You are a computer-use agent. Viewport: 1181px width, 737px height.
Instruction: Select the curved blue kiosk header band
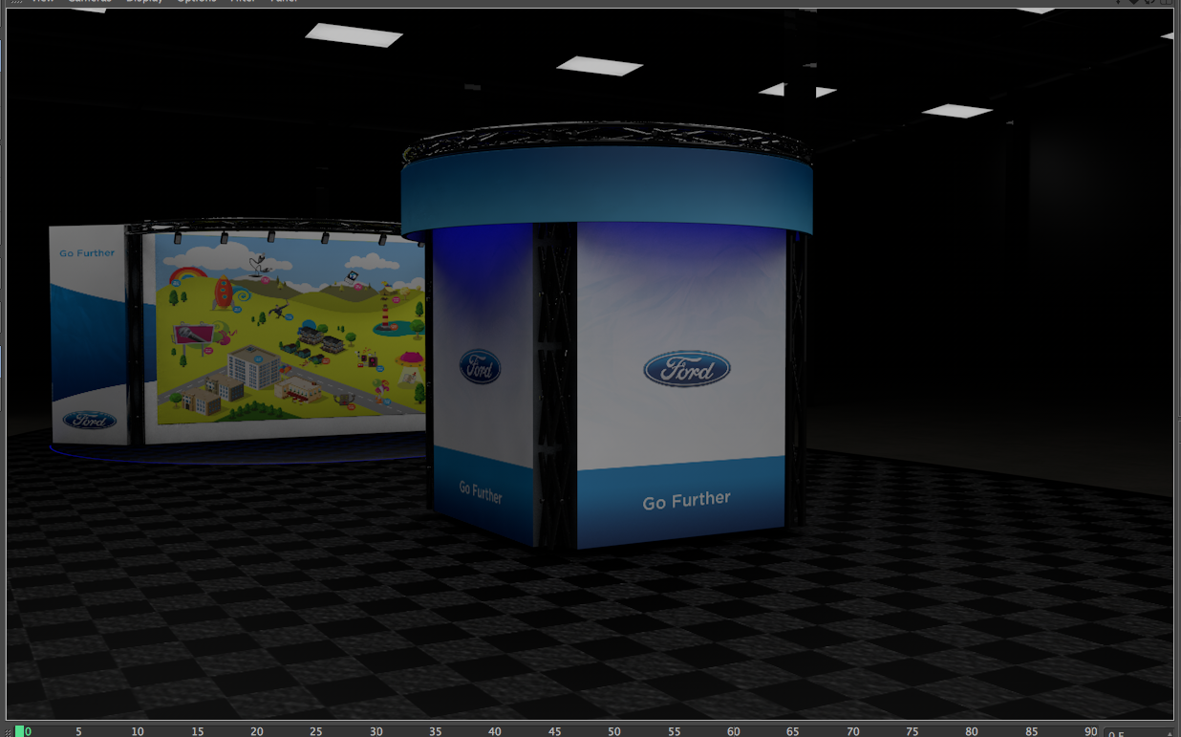coord(607,187)
